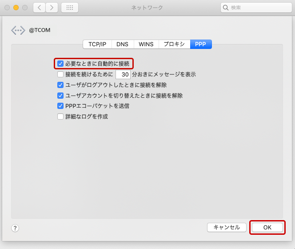The image size is (295, 249).
Task: Switch to the プロキシ tab
Action: (x=175, y=44)
